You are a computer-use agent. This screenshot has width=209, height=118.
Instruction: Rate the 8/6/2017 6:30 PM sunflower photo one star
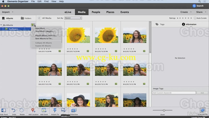coord(96,49)
